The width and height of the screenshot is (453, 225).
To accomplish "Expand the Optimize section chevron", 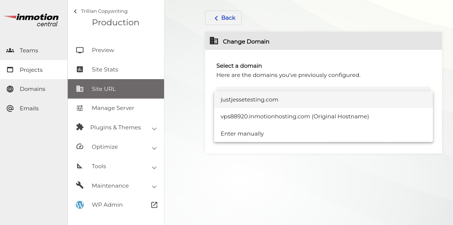I will tap(154, 148).
